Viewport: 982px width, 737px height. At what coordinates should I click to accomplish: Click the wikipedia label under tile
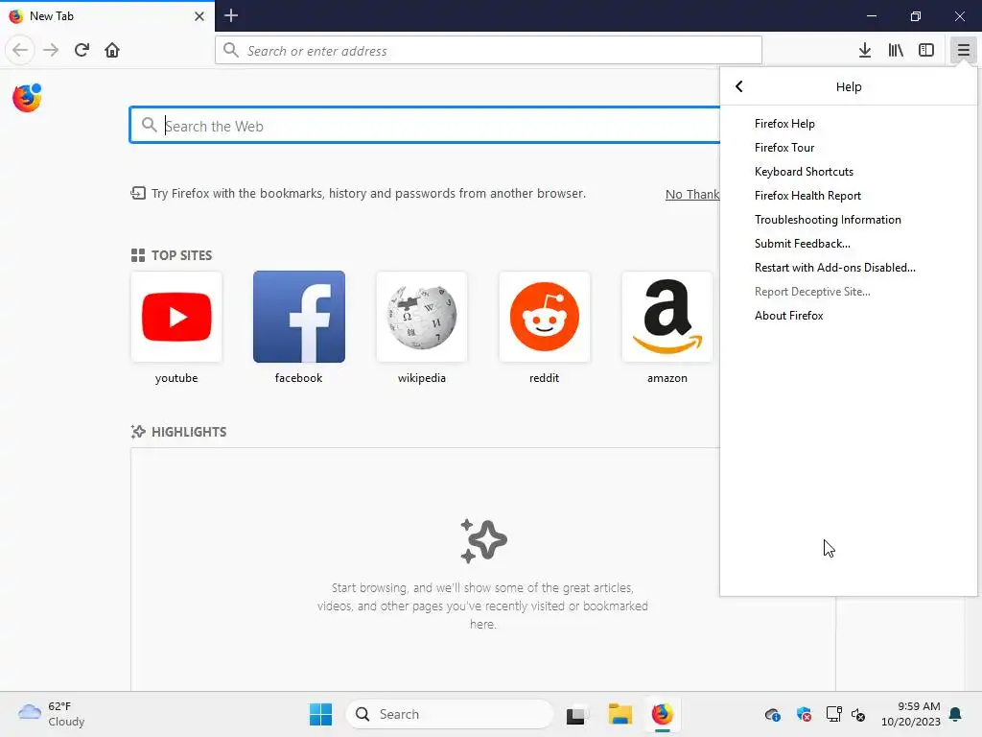(x=422, y=378)
